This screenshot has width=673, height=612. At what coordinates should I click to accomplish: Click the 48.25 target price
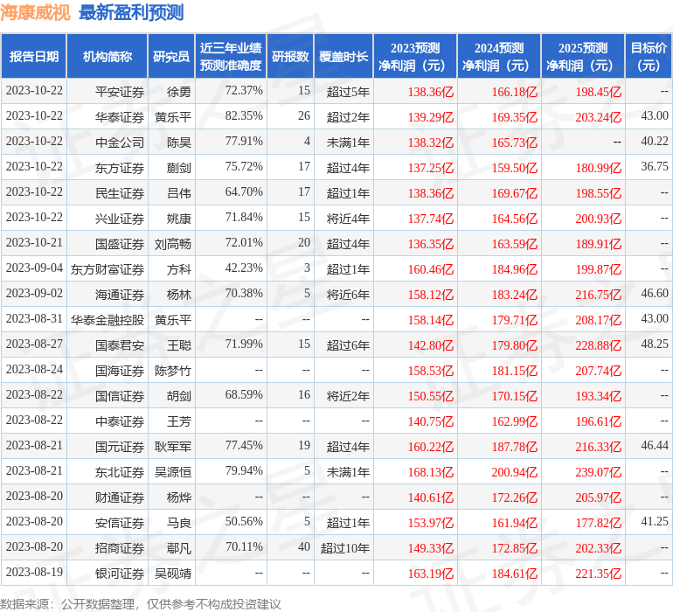click(x=655, y=344)
